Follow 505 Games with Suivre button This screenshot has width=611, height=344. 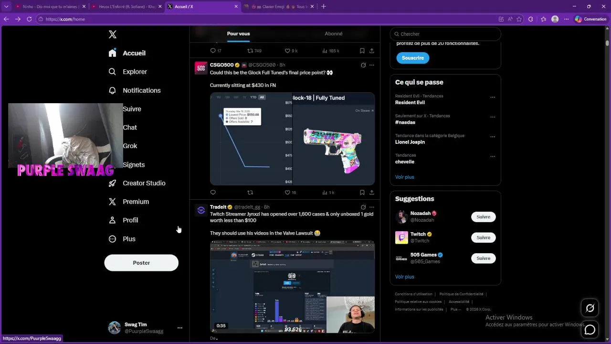483,258
